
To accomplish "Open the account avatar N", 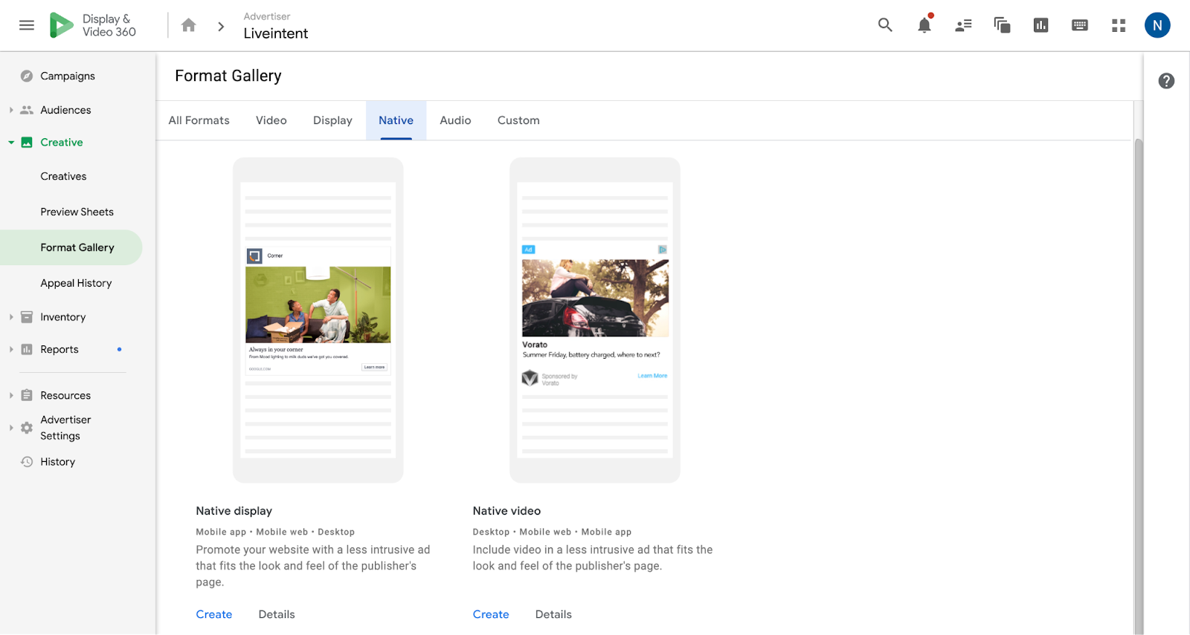I will (x=1157, y=25).
